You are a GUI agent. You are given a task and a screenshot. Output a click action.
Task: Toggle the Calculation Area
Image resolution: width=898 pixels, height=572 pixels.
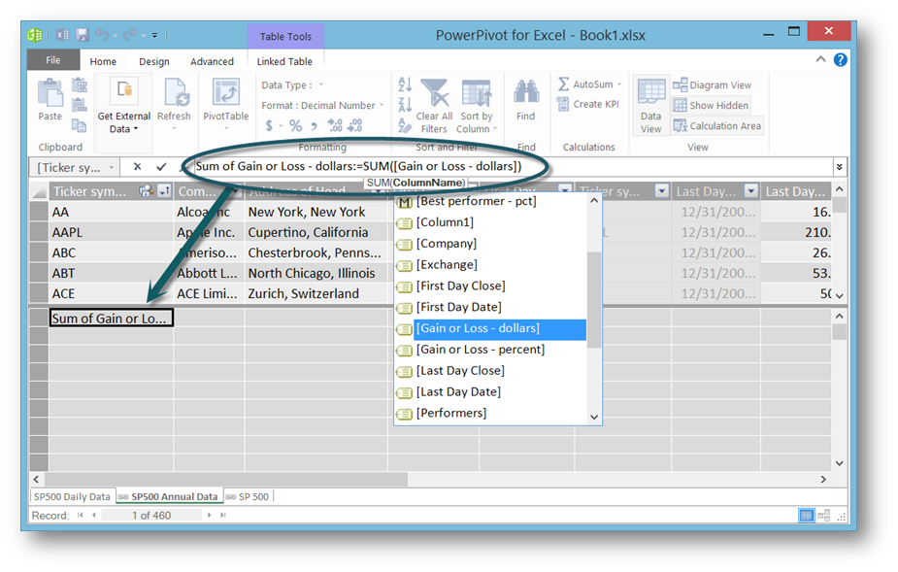717,125
